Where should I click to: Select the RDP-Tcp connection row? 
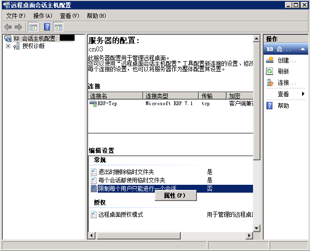[x=107, y=104]
